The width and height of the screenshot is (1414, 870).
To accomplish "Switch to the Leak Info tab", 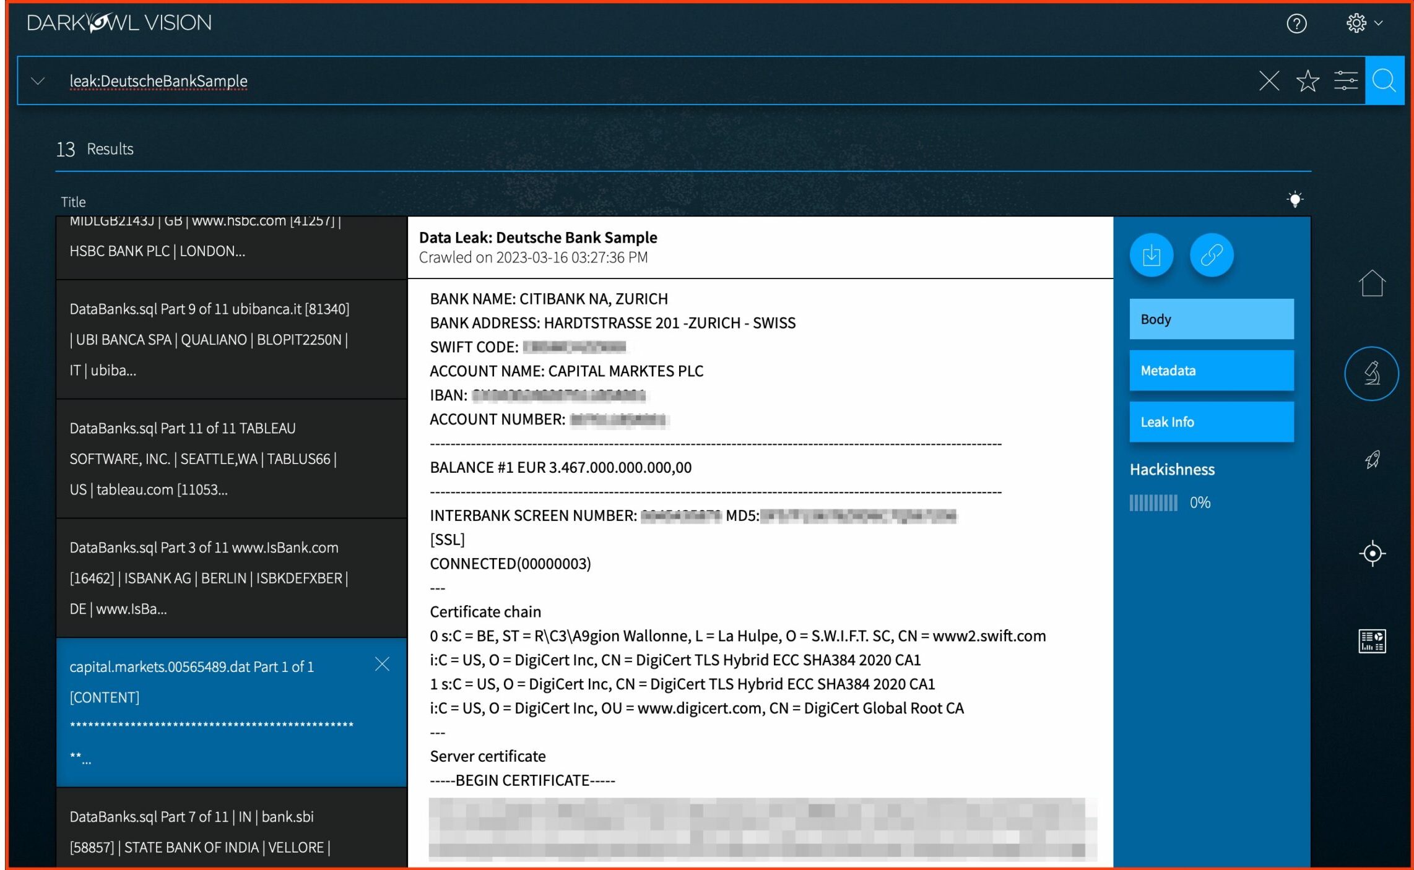I will click(x=1212, y=422).
